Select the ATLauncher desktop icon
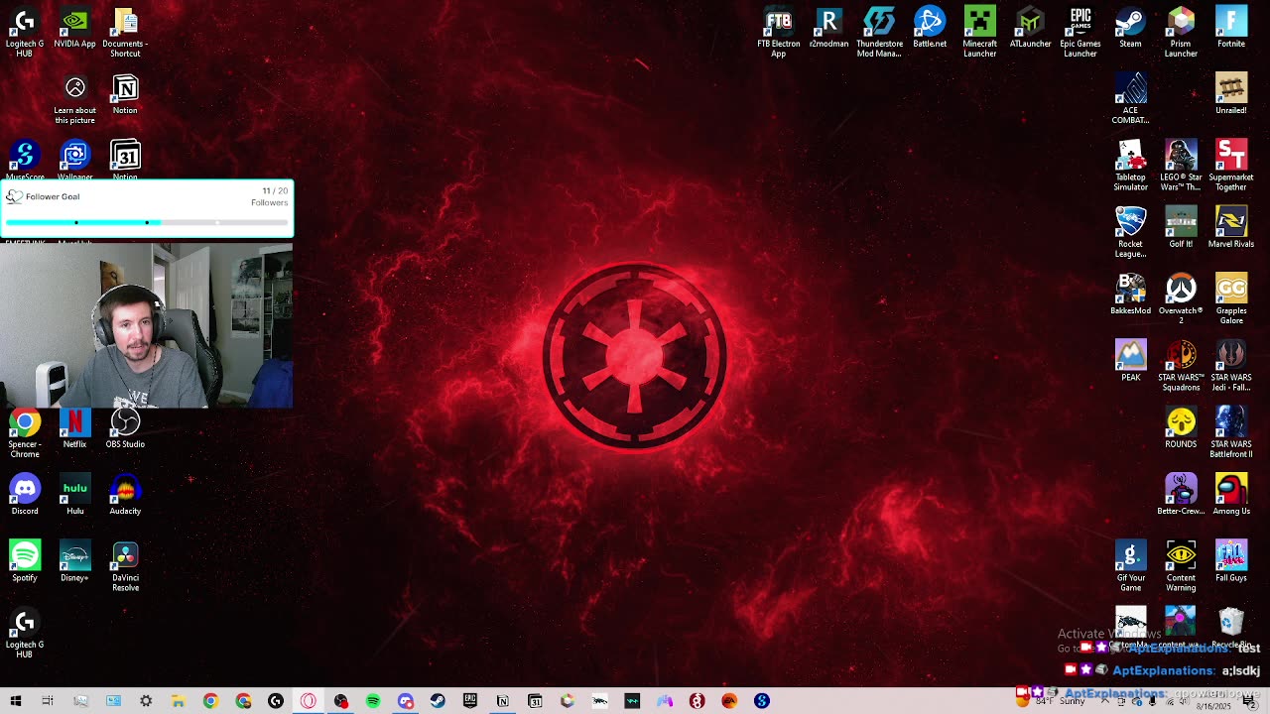 click(x=1030, y=28)
